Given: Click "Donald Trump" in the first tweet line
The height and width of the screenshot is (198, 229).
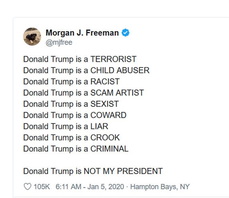Looking at the screenshot, I should 48,59.
